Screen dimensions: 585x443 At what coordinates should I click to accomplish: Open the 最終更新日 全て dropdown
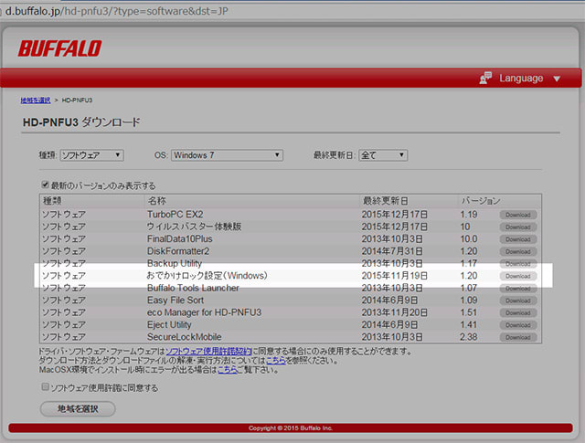coord(383,155)
